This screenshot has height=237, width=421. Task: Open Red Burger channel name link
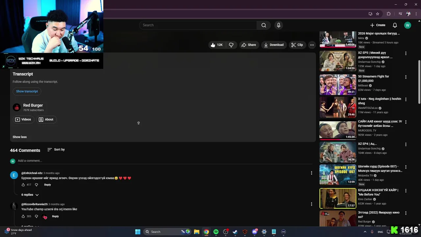pos(33,105)
